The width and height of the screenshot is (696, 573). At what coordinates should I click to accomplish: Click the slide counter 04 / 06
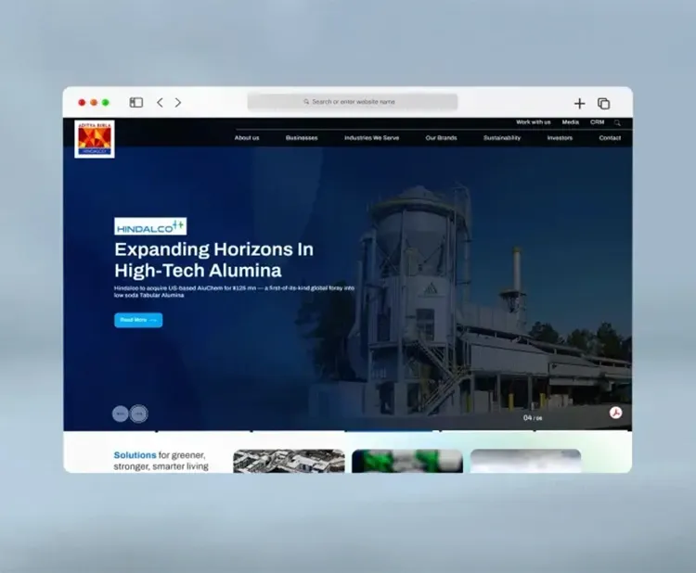click(x=533, y=418)
